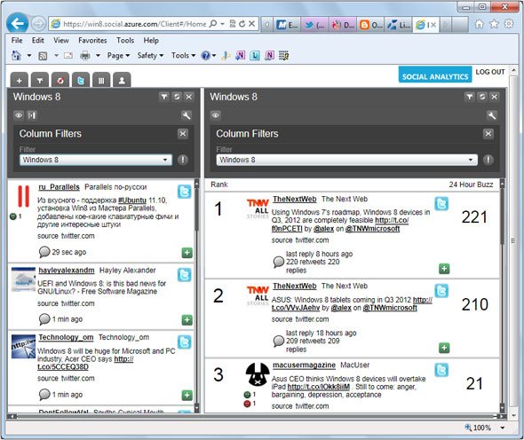Image resolution: width=524 pixels, height=440 pixels.
Task: Click the browser page refresh icon
Action: click(x=242, y=24)
